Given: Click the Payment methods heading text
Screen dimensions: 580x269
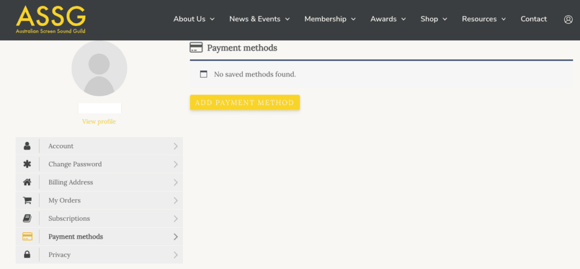Looking at the screenshot, I should (x=242, y=48).
